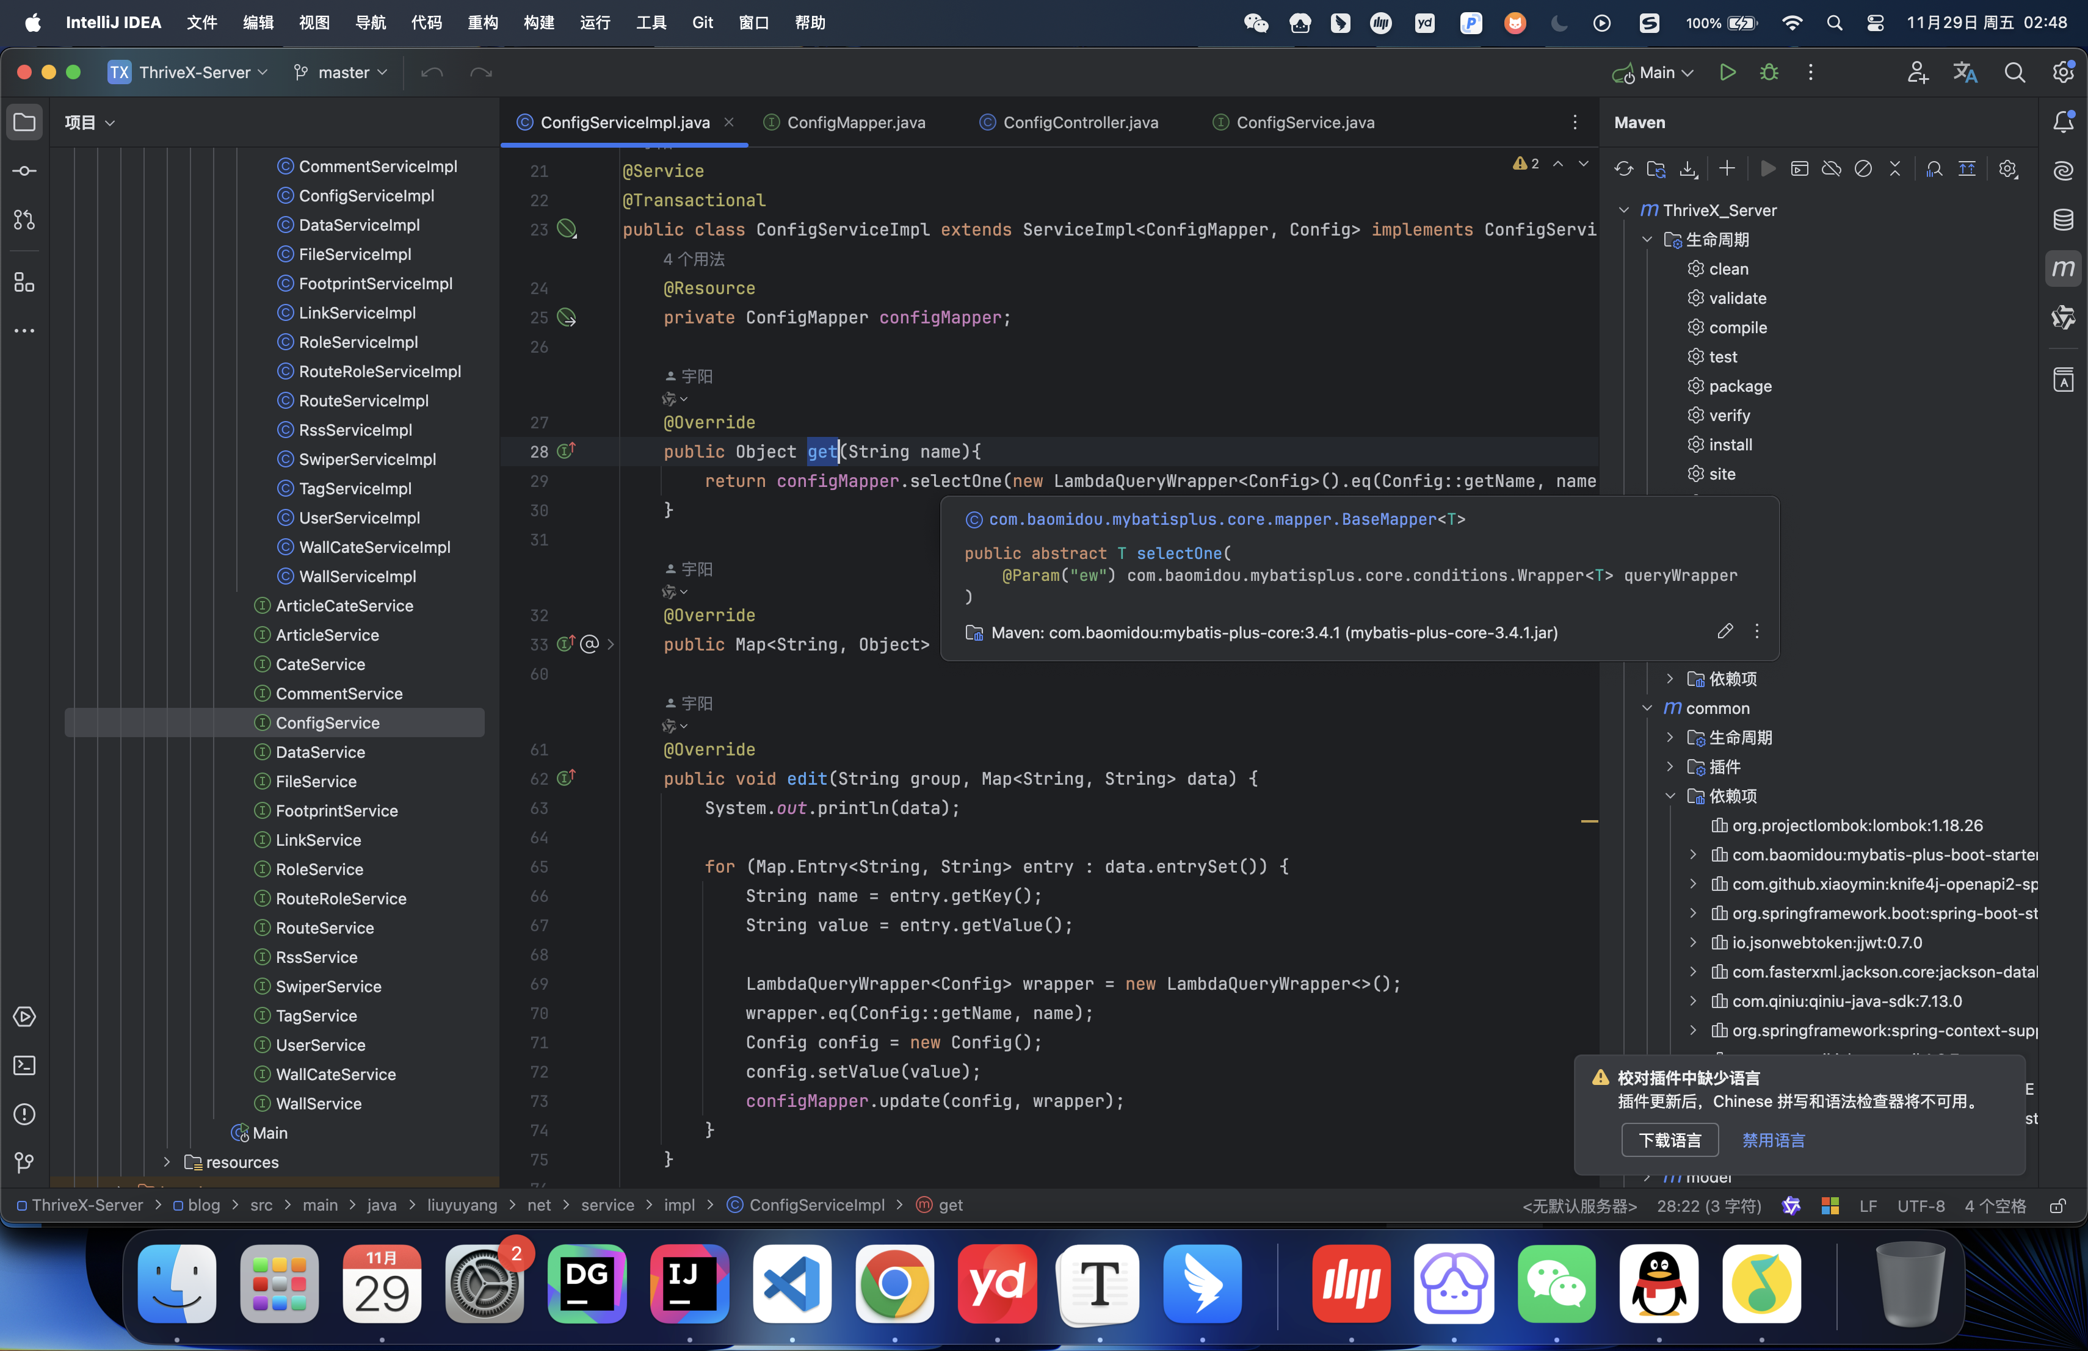Image resolution: width=2088 pixels, height=1351 pixels.
Task: Open Database tool window
Action: (2064, 219)
